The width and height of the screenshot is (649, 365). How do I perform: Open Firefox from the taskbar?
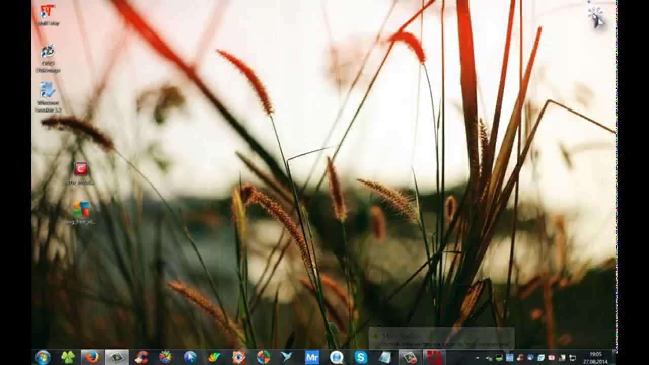[92, 357]
